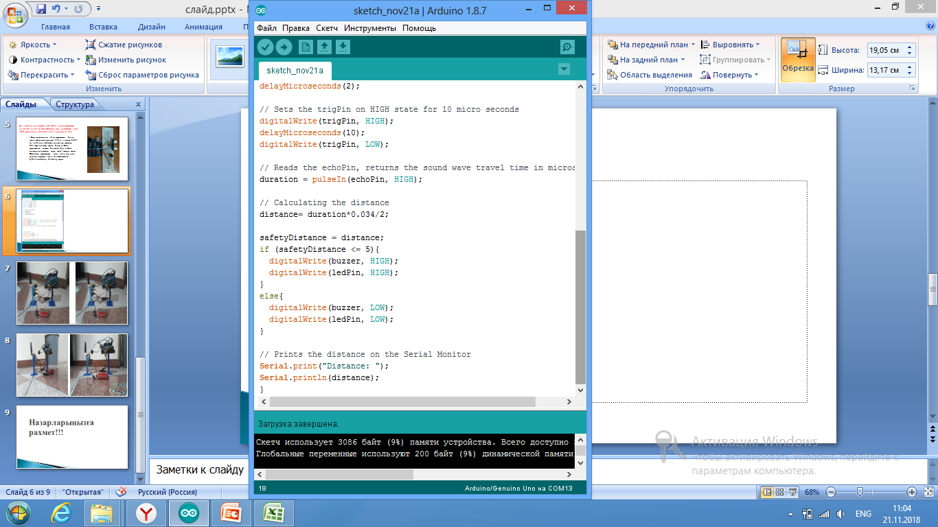Click the Redo icon in Quick Access toolbar
Viewport: 938px width, 527px height.
click(x=78, y=8)
